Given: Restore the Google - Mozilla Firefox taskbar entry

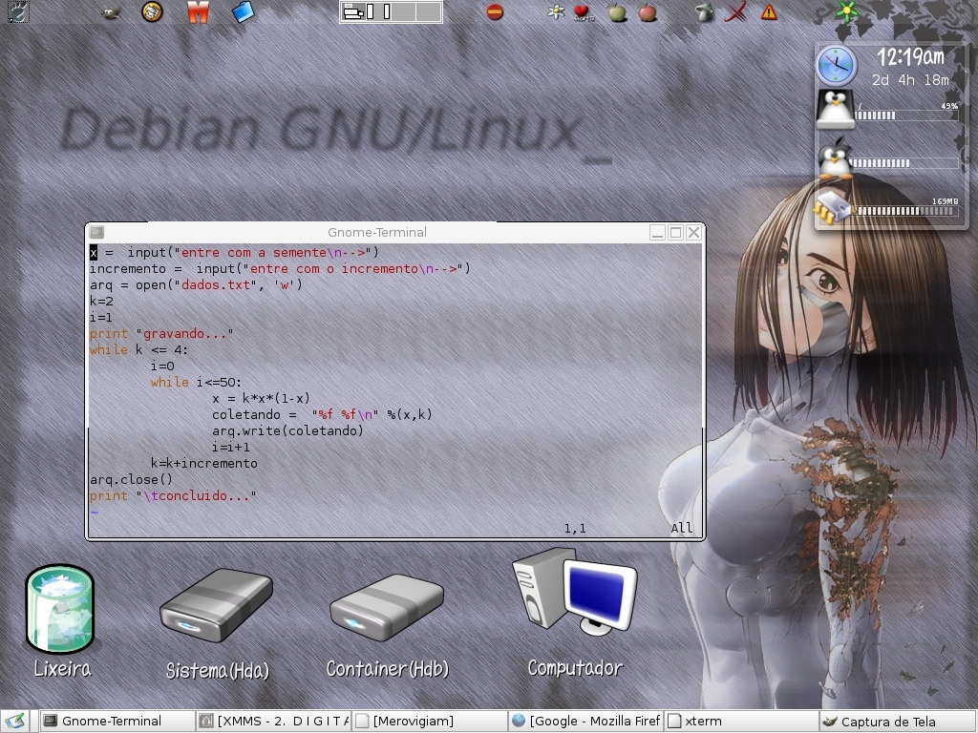Looking at the screenshot, I should point(585,722).
